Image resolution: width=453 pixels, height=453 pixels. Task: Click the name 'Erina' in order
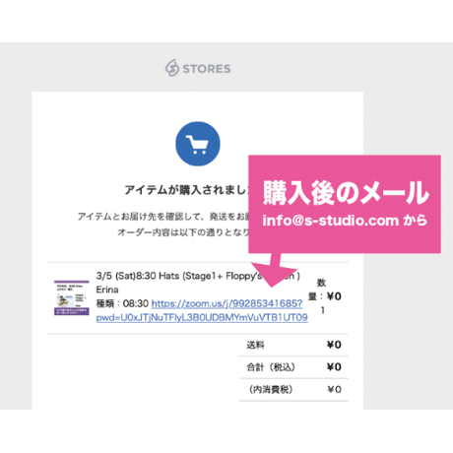tap(107, 290)
